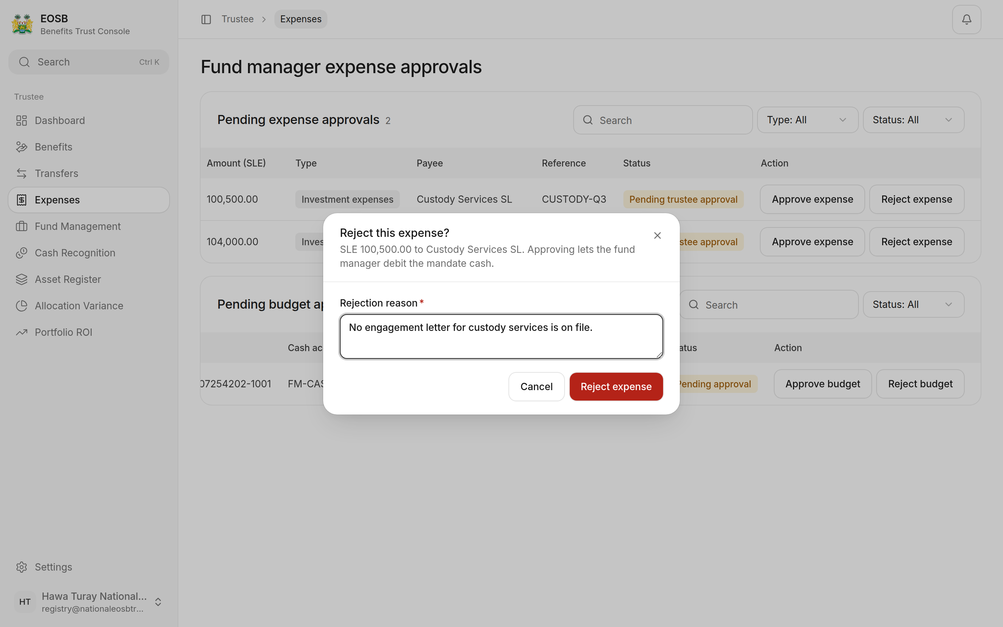Open Settings from the sidebar

[x=89, y=567]
